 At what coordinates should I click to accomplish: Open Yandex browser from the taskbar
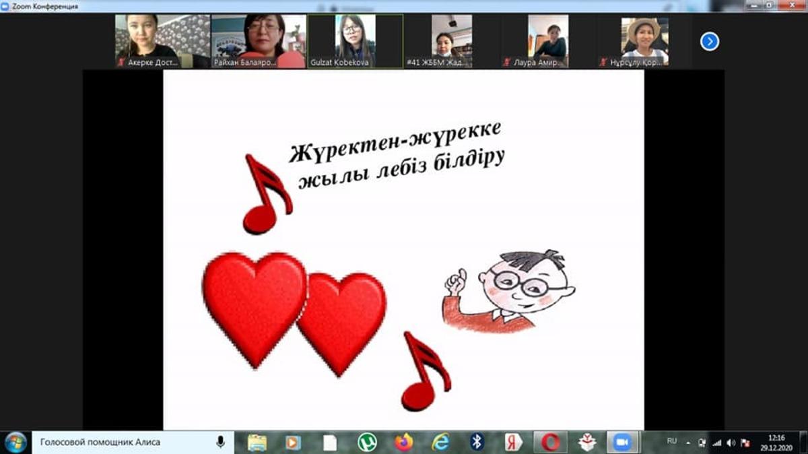tap(514, 442)
